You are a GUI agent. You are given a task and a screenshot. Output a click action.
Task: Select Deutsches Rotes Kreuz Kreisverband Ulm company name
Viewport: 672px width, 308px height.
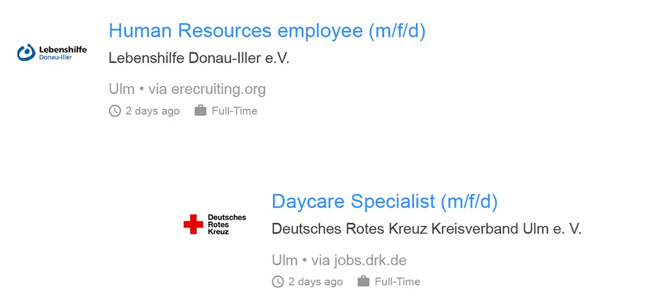pyautogui.click(x=426, y=229)
